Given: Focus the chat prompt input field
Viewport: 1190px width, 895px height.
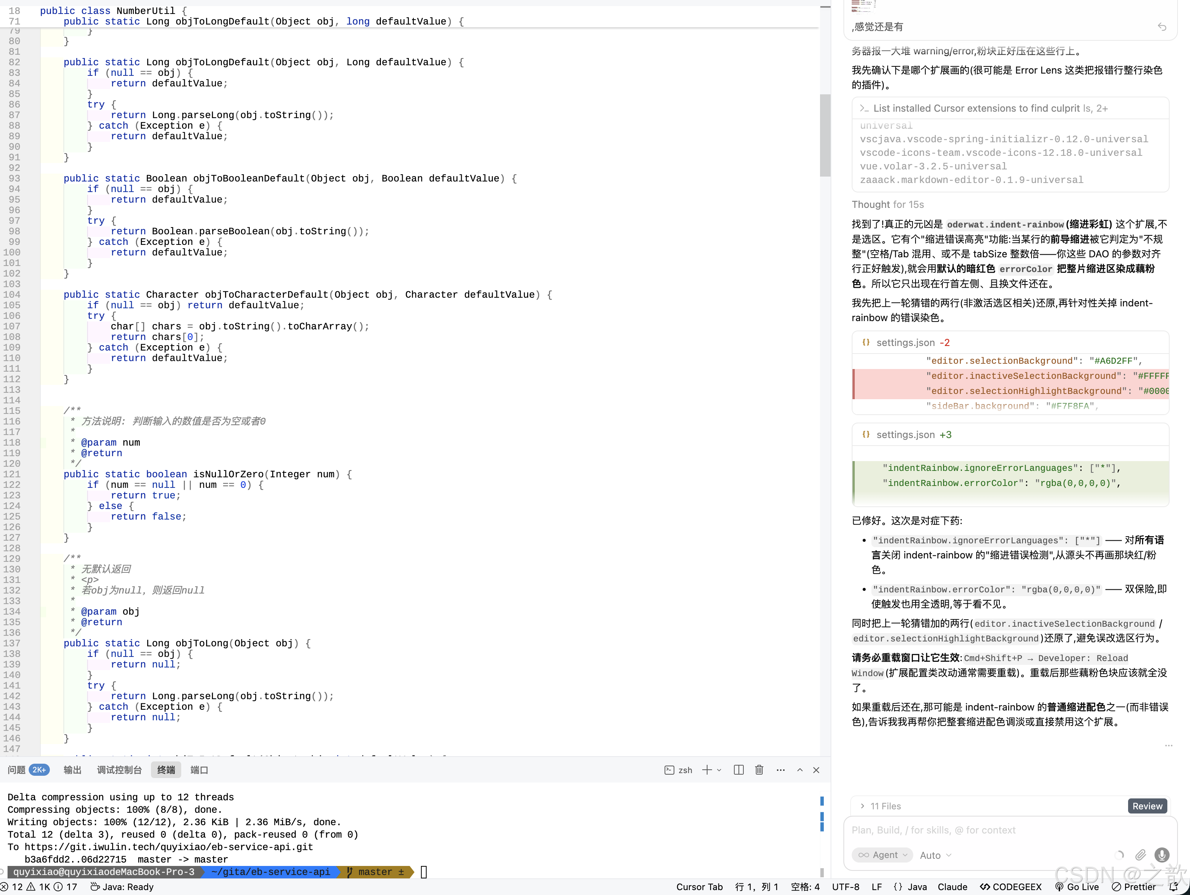Looking at the screenshot, I should point(1010,830).
